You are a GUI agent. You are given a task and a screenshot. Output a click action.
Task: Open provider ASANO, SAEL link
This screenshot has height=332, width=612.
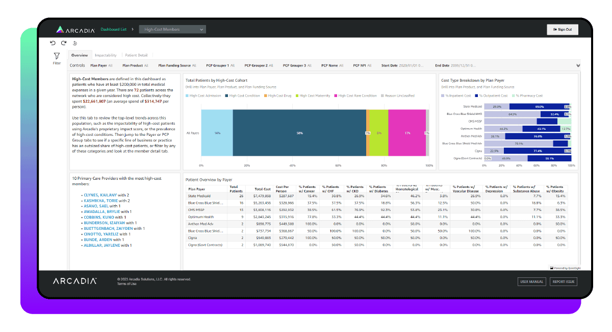(97, 206)
